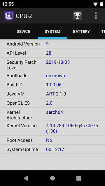105x186 pixels.
Task: Switch to the DEVICE tab
Action: pos(23,31)
